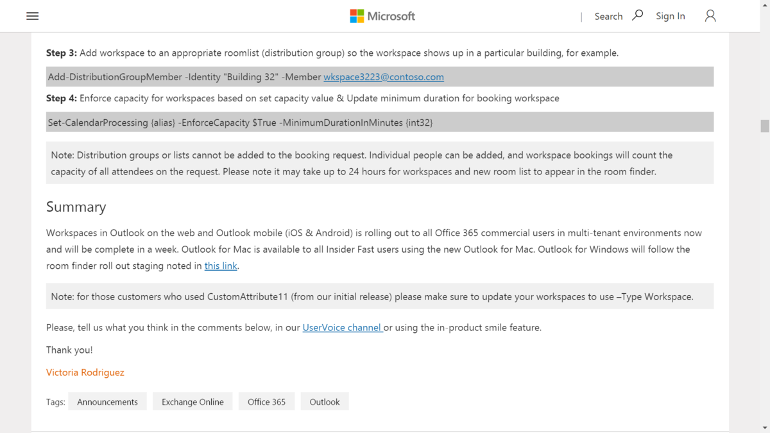The height and width of the screenshot is (433, 770).
Task: Select the Announcements tag
Action: point(107,402)
